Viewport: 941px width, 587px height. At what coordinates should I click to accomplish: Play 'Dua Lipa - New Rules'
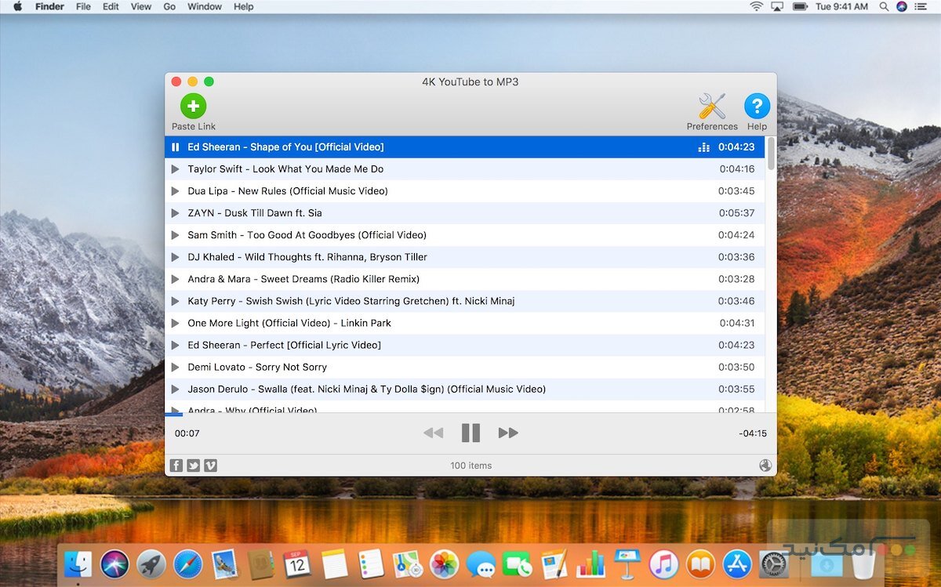(175, 190)
